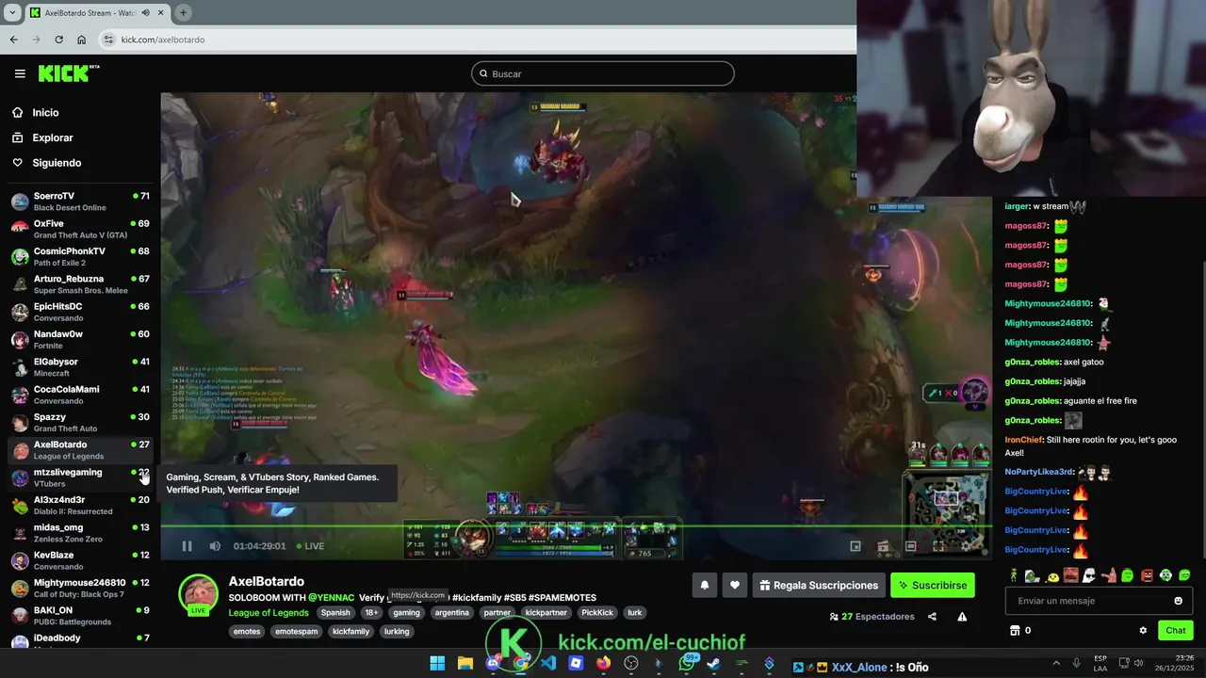Open Firefox from the taskbar
This screenshot has width=1206, height=678.
click(603, 664)
